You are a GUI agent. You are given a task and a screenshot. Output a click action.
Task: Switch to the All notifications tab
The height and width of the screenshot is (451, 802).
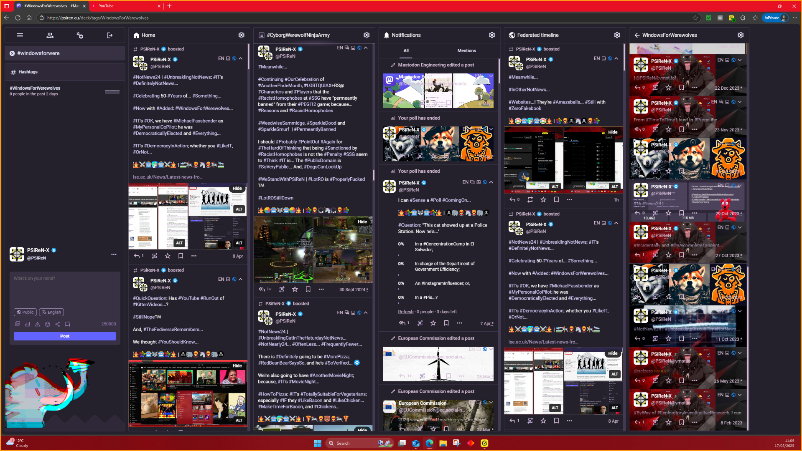click(406, 50)
